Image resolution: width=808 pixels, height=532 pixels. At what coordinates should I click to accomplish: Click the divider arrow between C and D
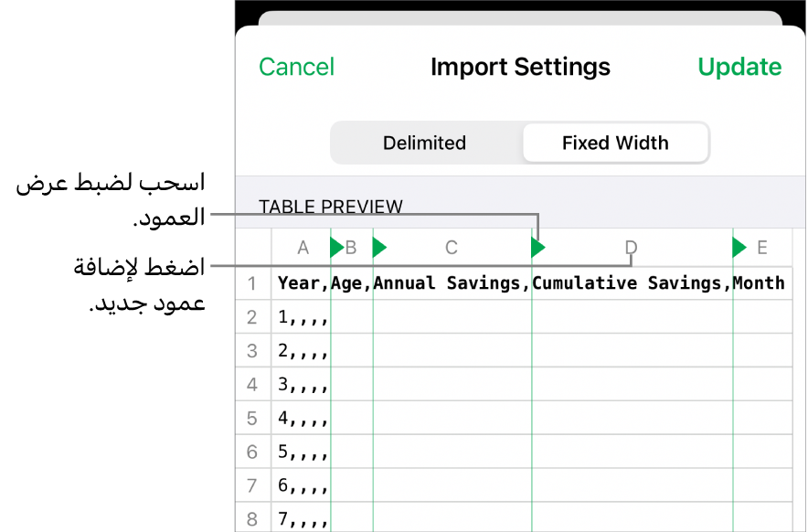coord(538,247)
